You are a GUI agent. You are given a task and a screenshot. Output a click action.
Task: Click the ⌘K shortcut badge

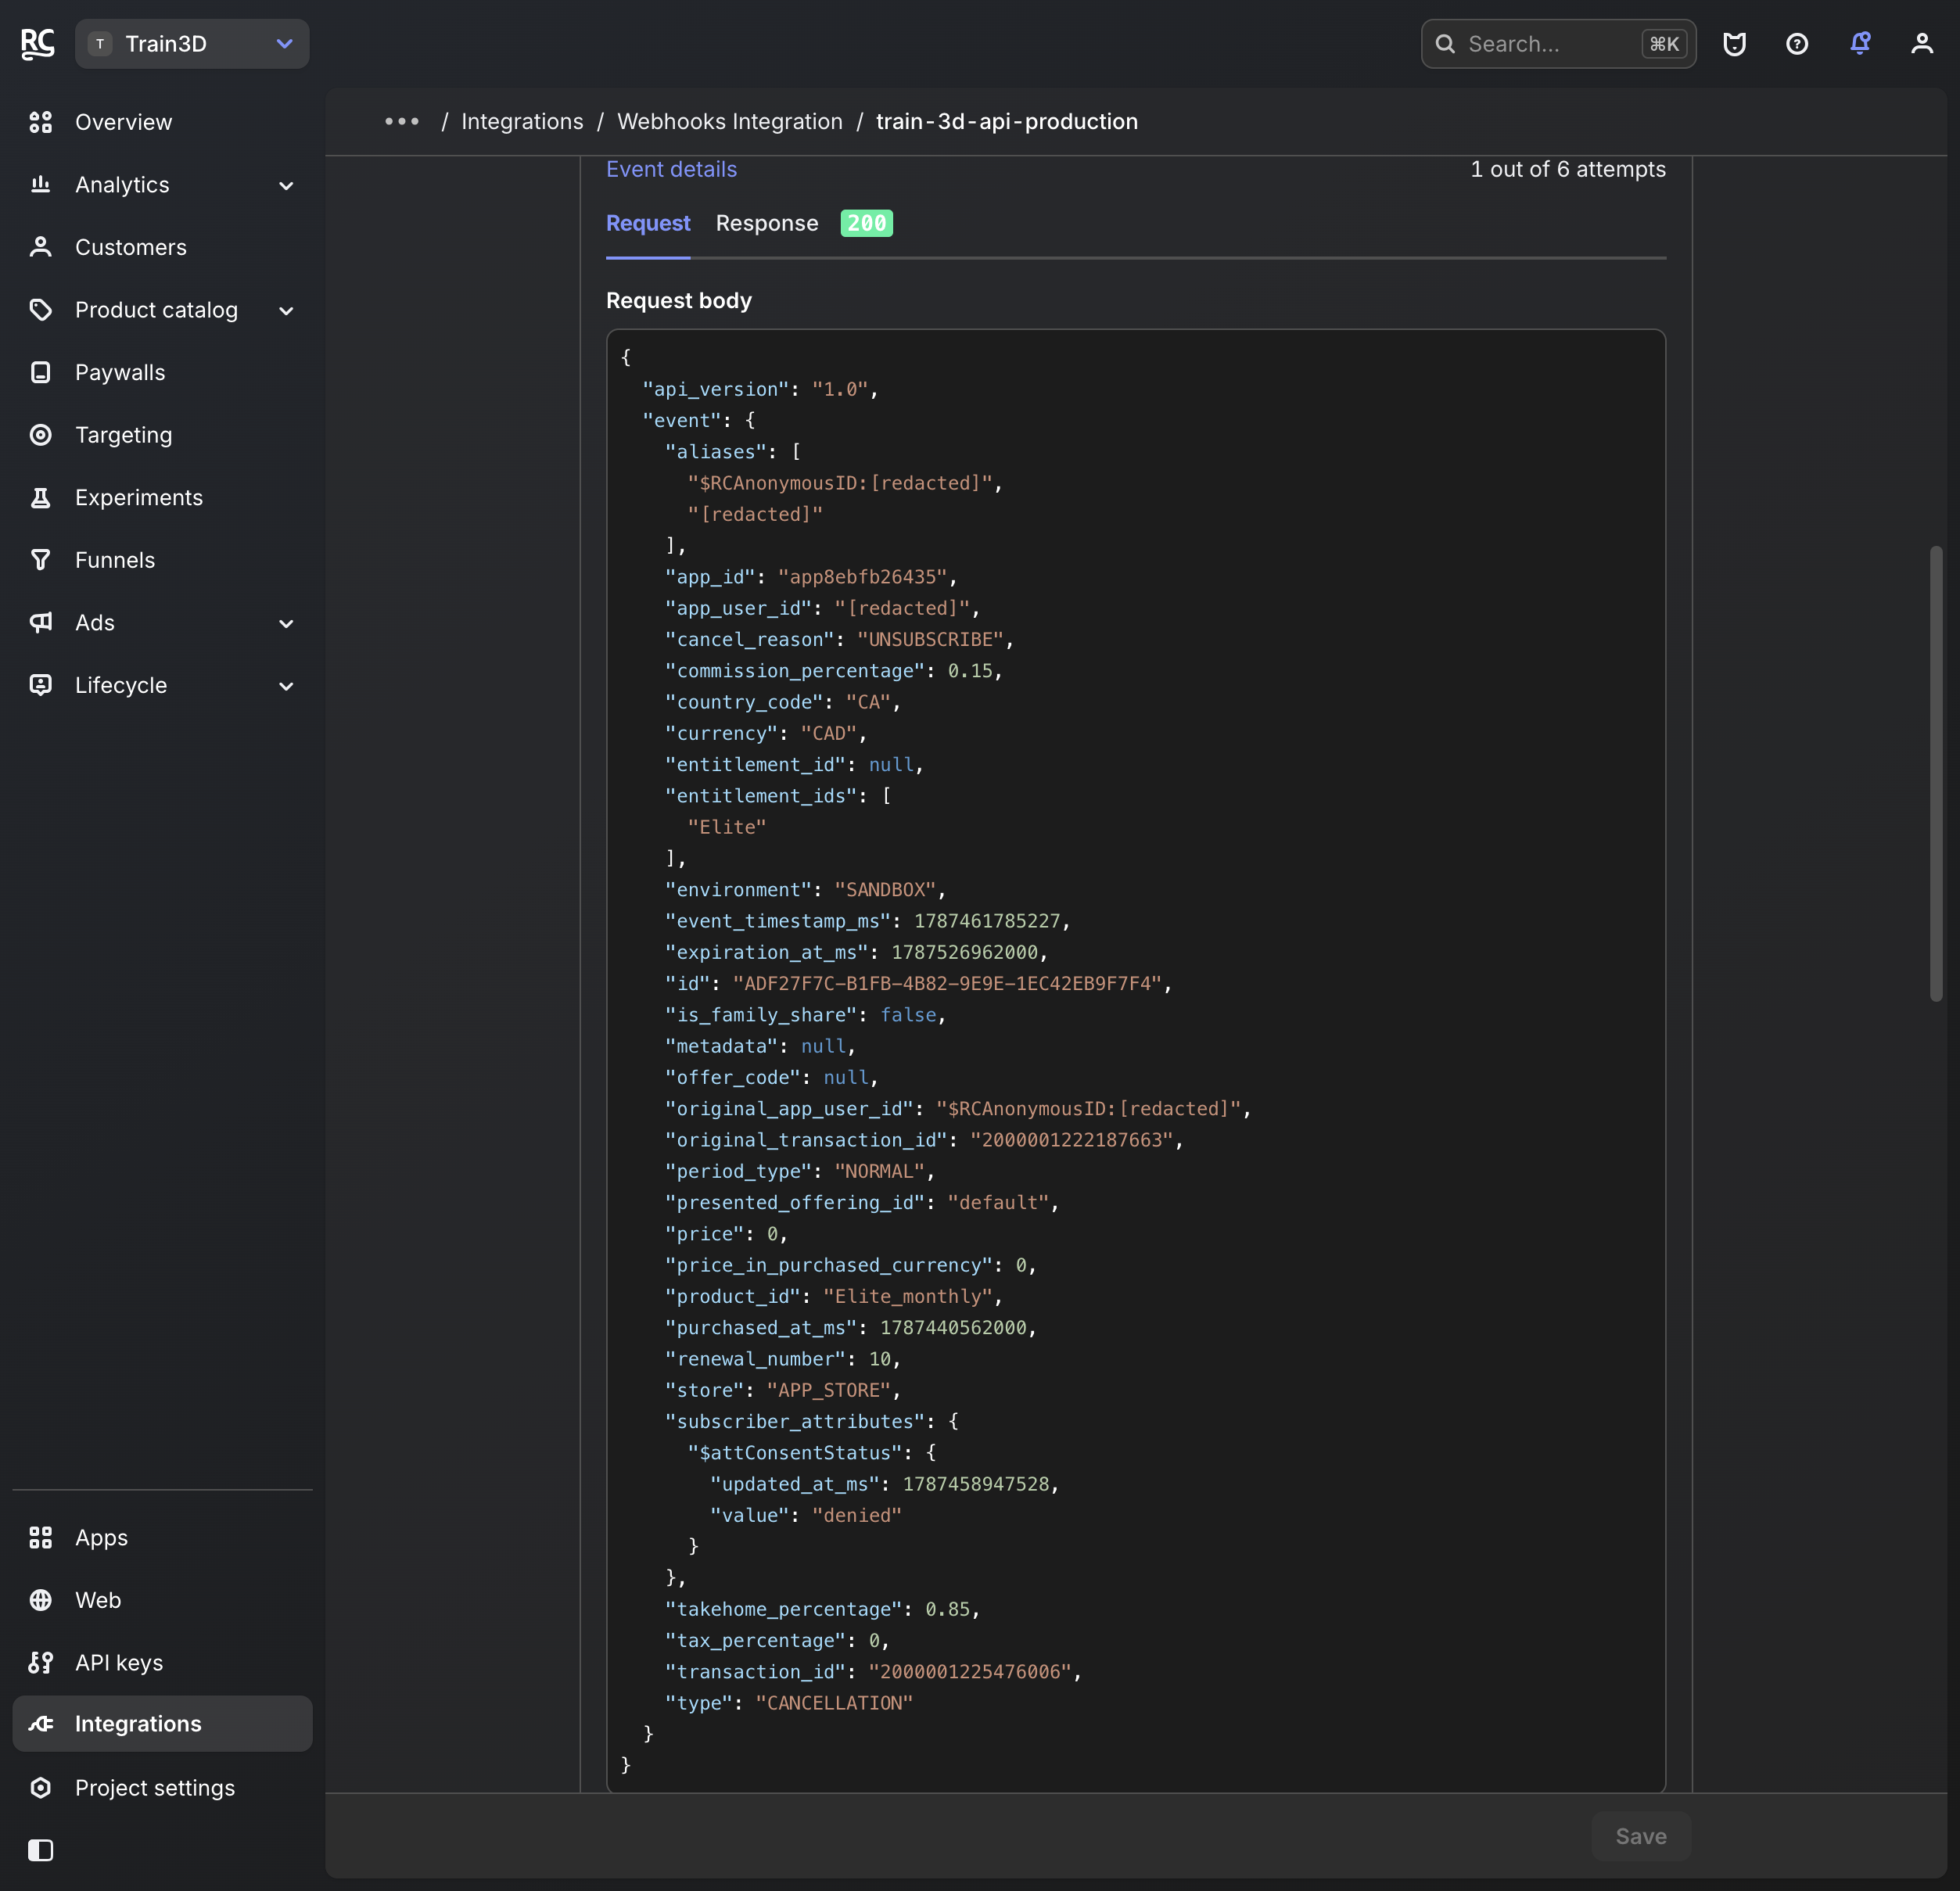click(1663, 44)
